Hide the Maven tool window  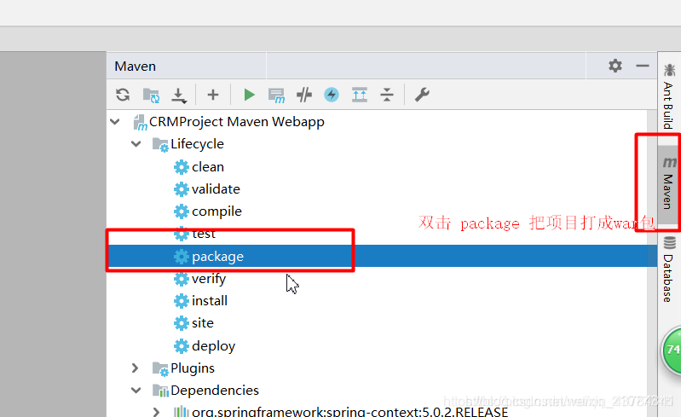pos(643,66)
